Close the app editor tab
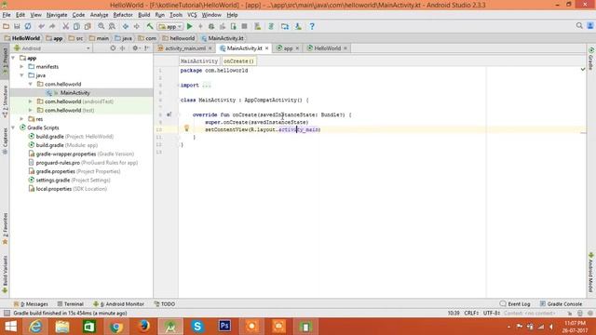This screenshot has height=335, width=596. point(297,48)
